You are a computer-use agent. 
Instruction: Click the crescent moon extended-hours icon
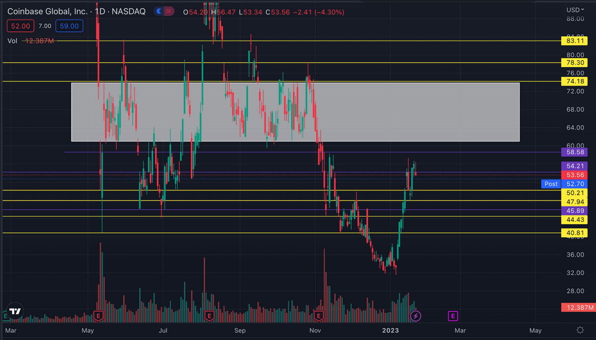158,11
